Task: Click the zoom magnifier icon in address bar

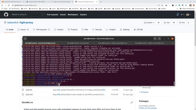Action: 159,5
